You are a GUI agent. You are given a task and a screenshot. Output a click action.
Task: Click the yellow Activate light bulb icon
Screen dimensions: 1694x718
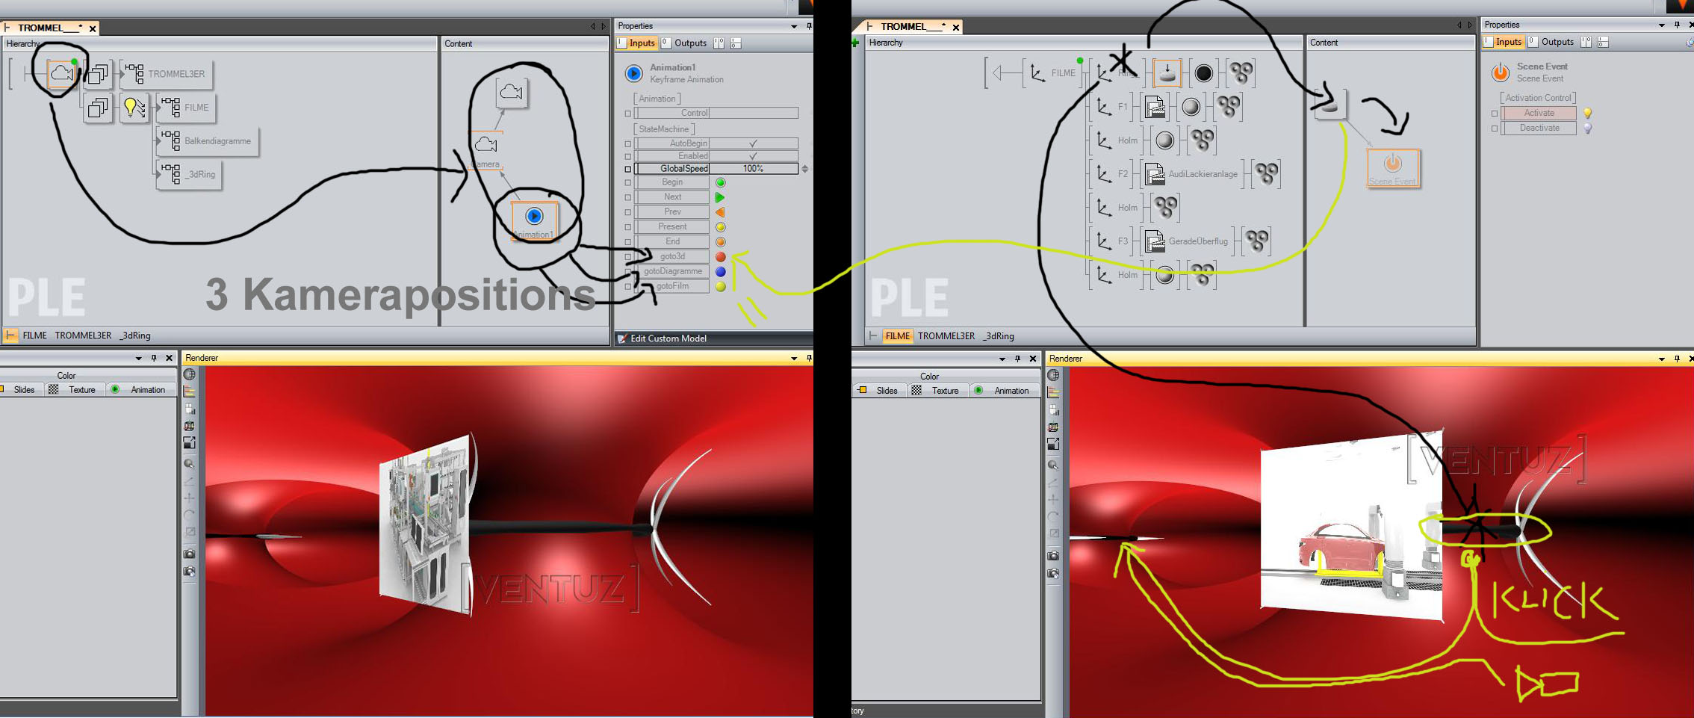pos(1587,113)
